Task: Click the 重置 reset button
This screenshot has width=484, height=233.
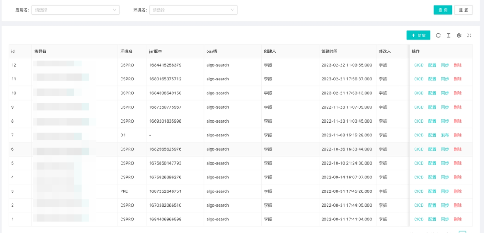Action: click(463, 10)
